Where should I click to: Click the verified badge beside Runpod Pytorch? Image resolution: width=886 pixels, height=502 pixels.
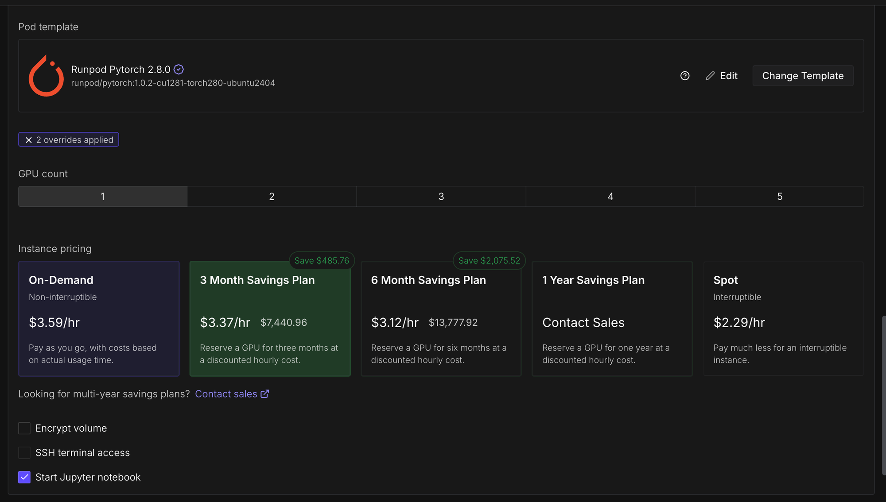click(x=179, y=70)
